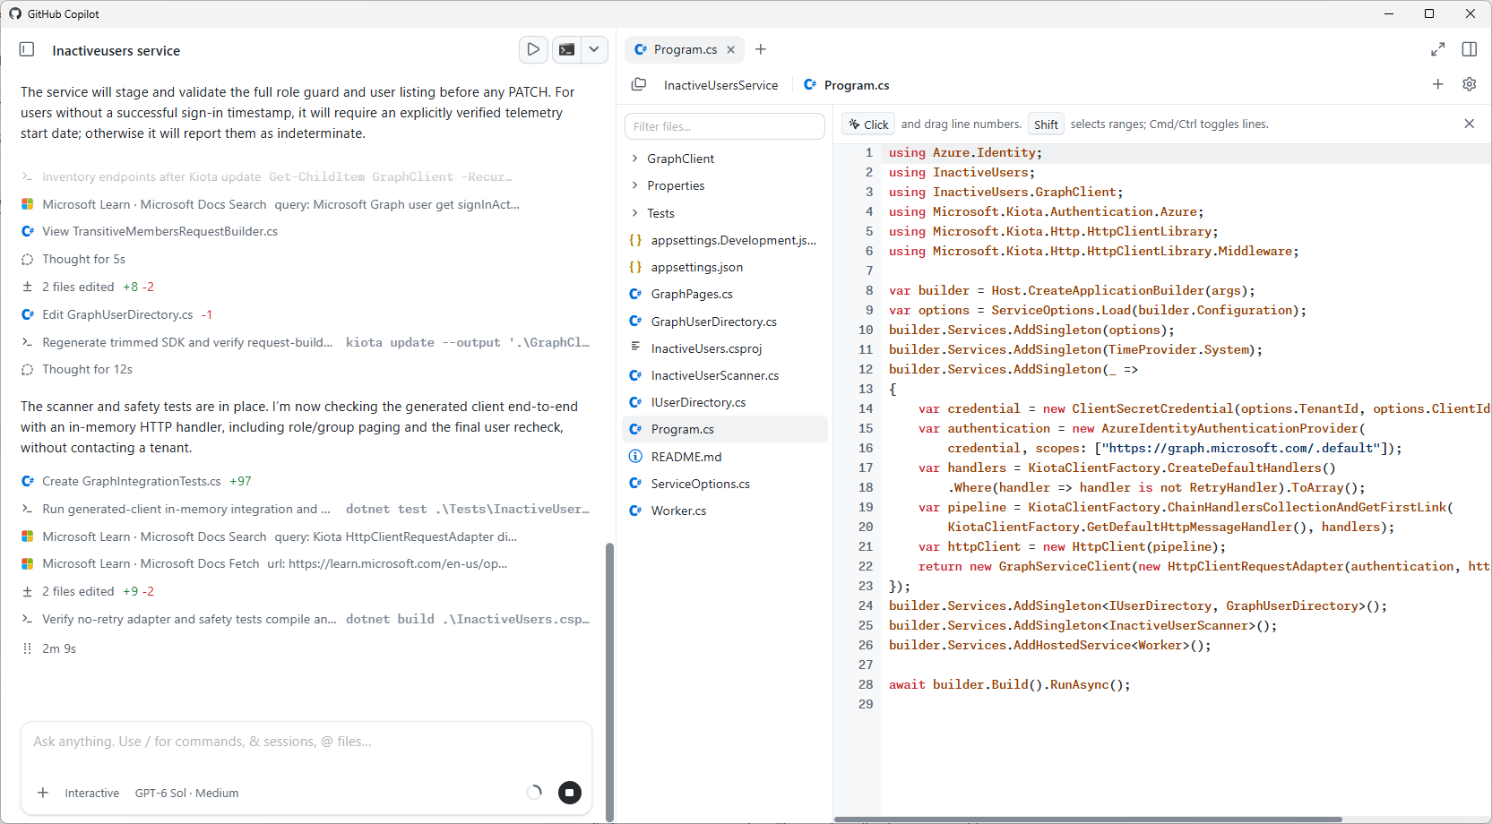Open appsettings.json in file tree
This screenshot has height=824, width=1492.
[725, 267]
